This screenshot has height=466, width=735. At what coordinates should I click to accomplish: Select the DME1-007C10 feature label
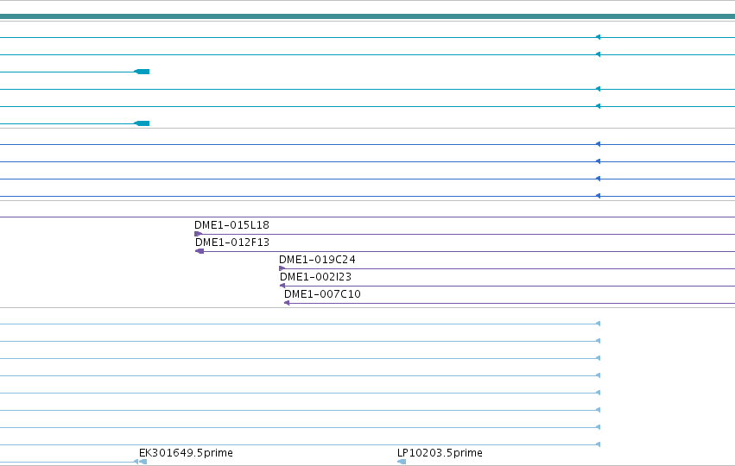(322, 294)
